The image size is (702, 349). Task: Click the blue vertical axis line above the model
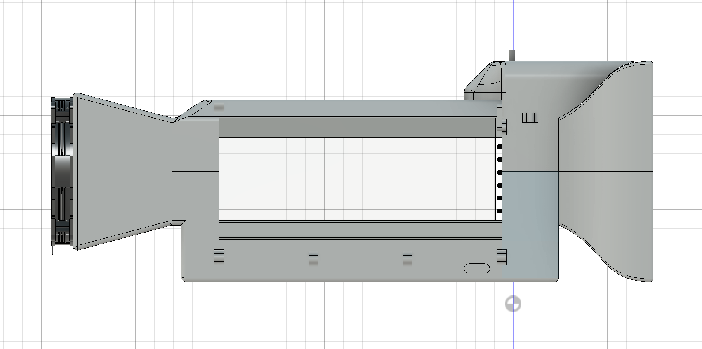(x=513, y=25)
